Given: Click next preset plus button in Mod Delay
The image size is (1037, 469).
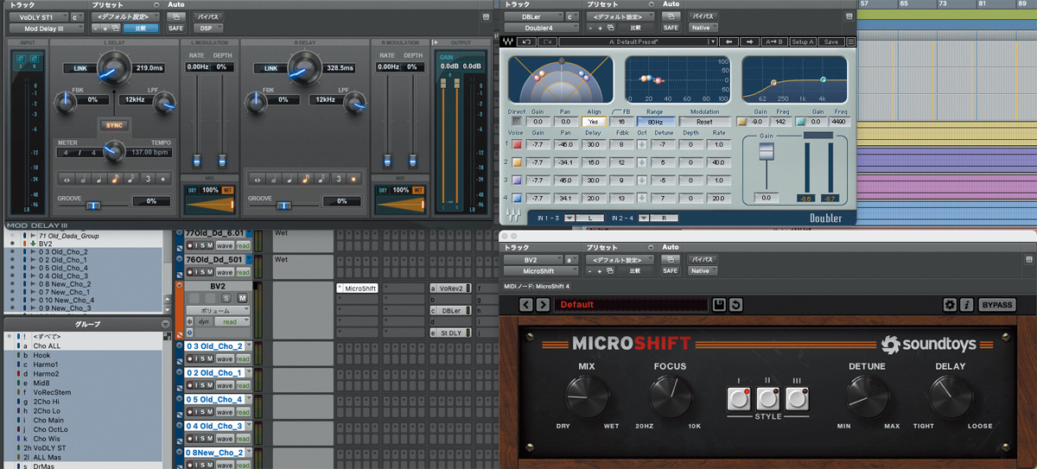Looking at the screenshot, I should 106,28.
